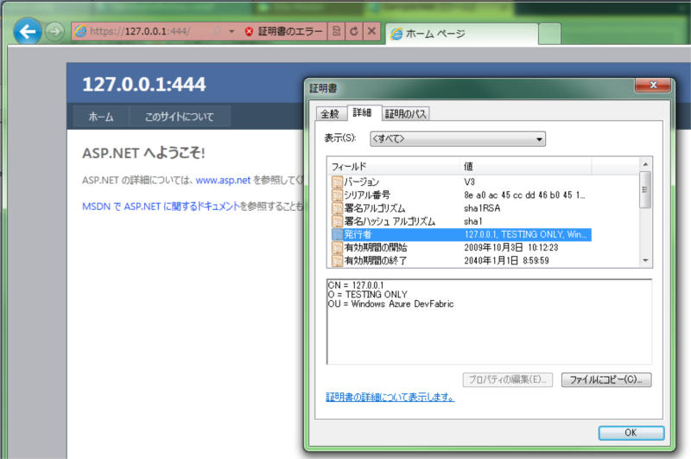The image size is (691, 459).
Task: Click the serial number value 8e a0 ac 45
Action: point(524,194)
